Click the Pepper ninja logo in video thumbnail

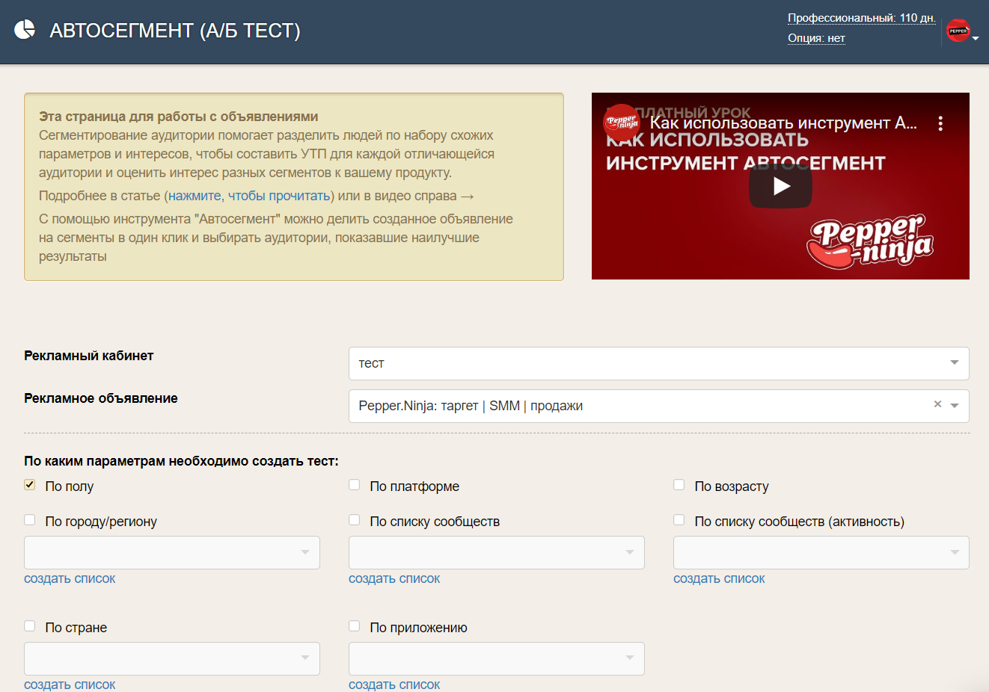click(x=870, y=241)
